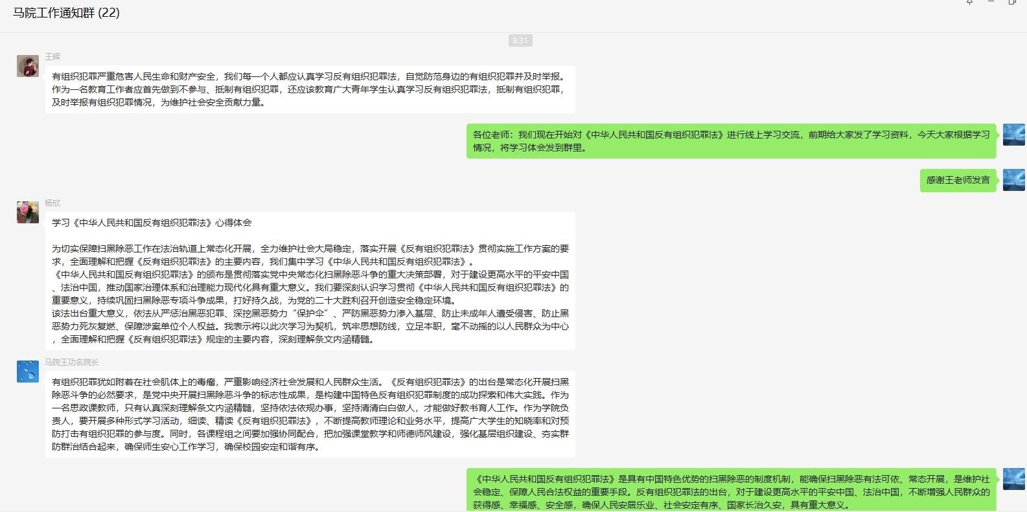Open 王辉's profile avatar

(x=28, y=66)
